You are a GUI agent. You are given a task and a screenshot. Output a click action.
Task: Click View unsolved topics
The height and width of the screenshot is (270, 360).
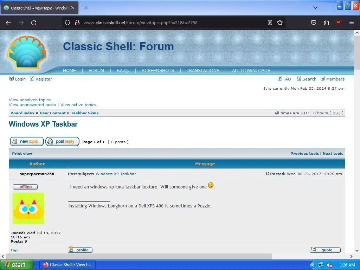tap(30, 99)
